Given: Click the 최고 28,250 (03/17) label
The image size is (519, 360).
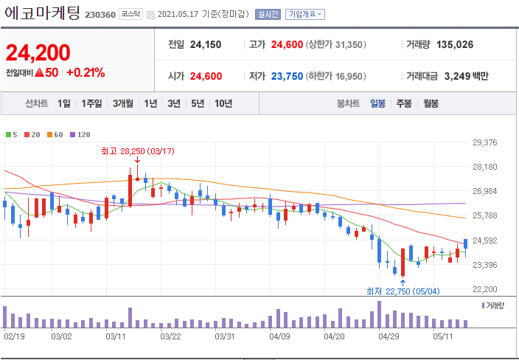Looking at the screenshot, I should (x=138, y=151).
